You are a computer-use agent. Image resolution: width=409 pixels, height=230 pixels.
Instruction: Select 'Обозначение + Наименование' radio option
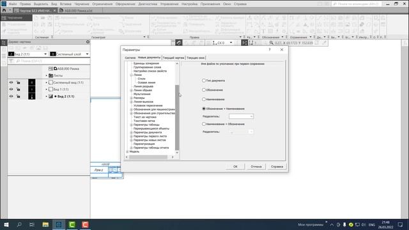coord(204,109)
